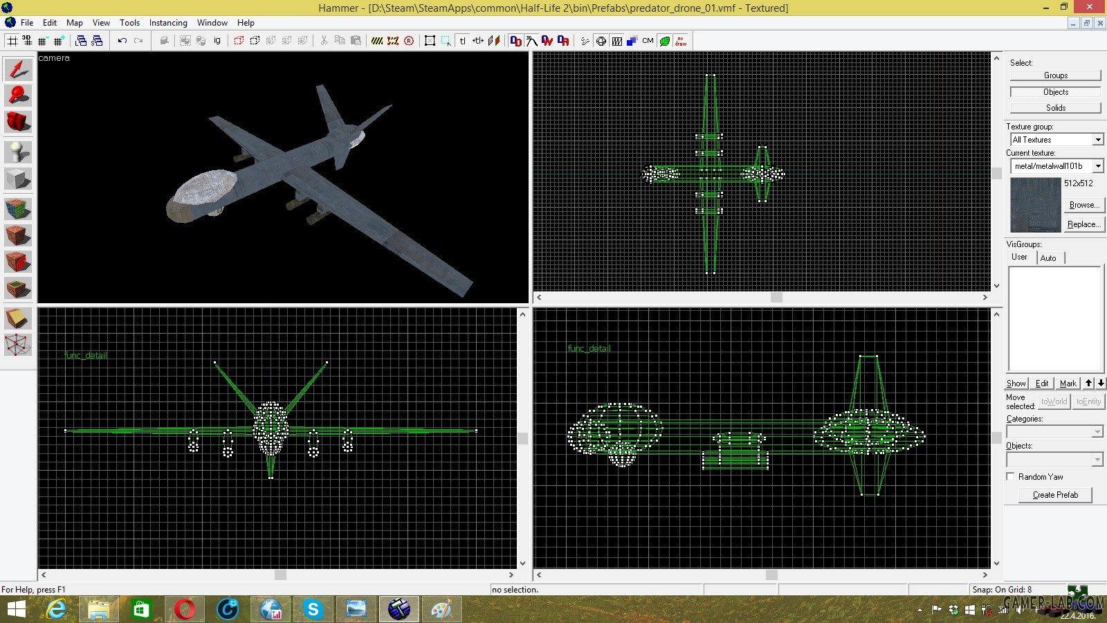Open Face Edit Sheet icon

[494, 41]
